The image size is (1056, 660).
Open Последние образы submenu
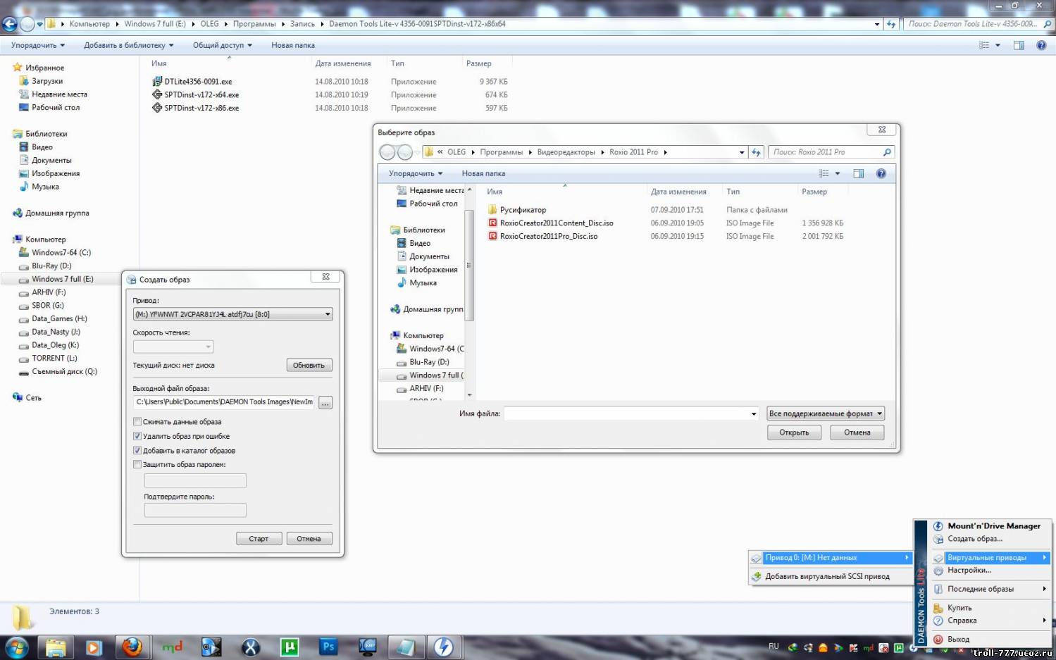point(991,589)
